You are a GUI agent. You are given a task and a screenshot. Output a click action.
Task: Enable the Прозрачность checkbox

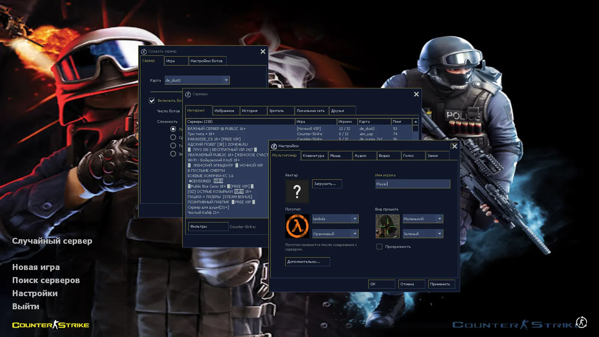[x=379, y=247]
